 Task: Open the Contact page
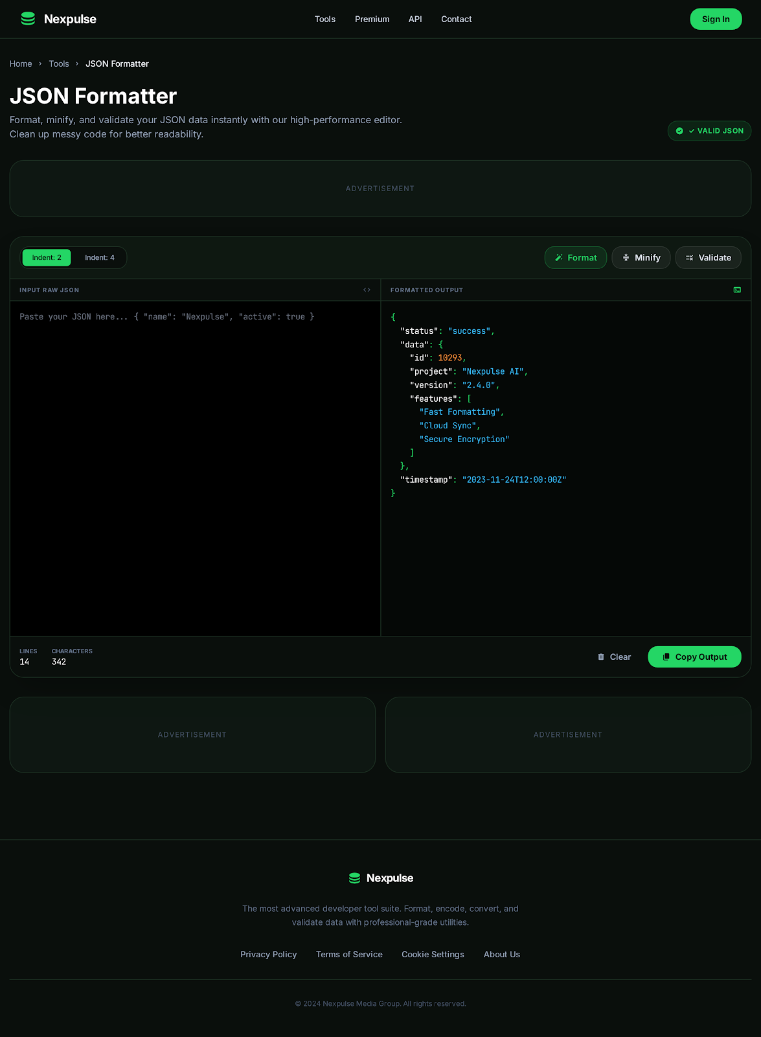click(457, 19)
